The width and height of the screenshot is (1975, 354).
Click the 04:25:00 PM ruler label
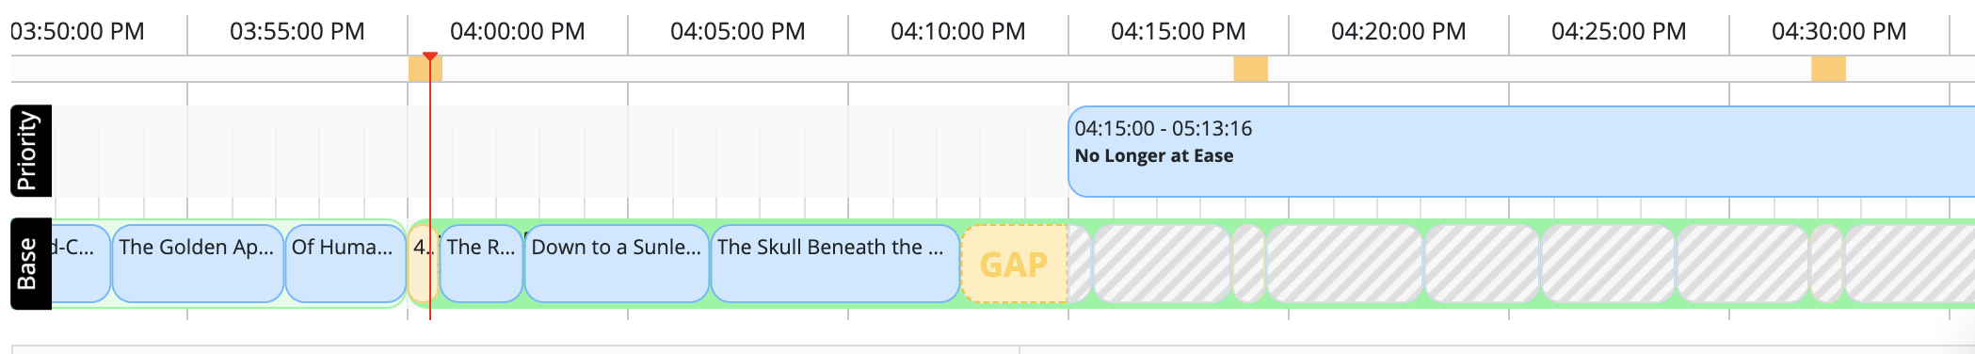point(1619,31)
